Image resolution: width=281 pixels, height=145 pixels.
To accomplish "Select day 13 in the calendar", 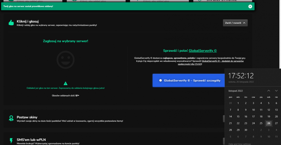I will point(276,110).
